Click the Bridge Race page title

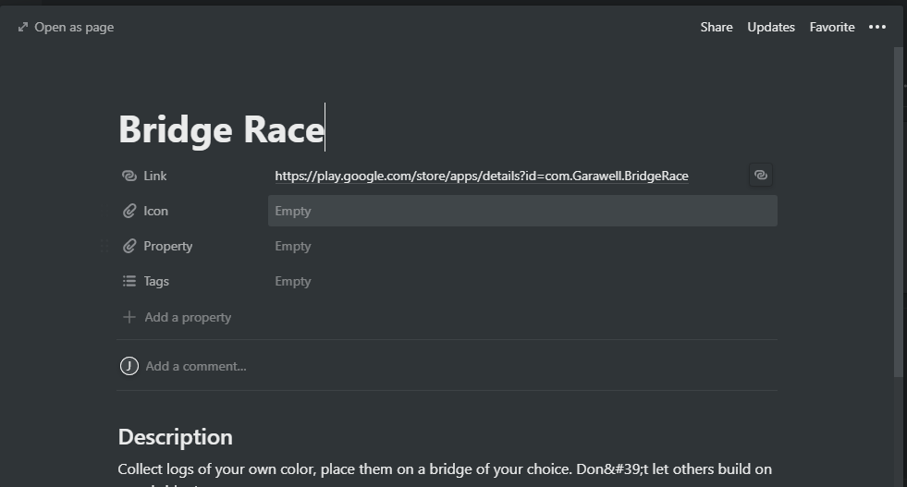221,129
